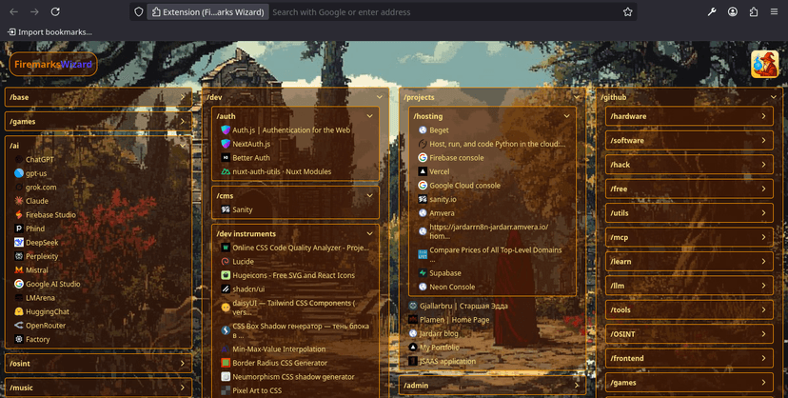
Task: Click the wizard avatar icon
Action: 764,64
